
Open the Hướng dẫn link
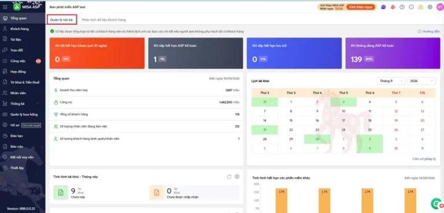429,31
